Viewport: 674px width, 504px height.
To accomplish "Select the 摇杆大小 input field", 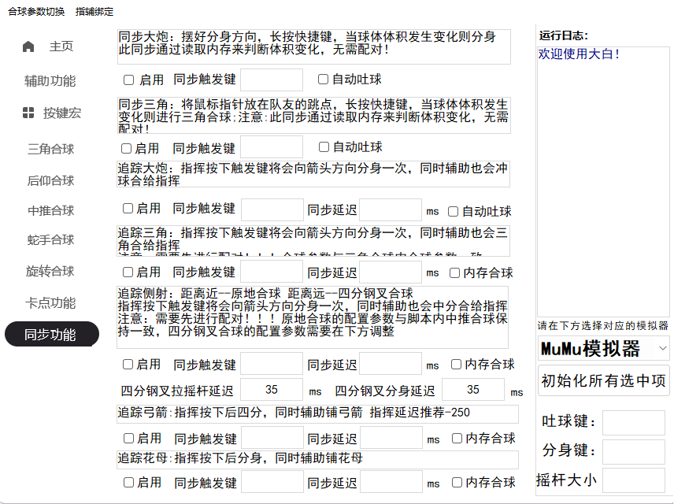I will (633, 480).
